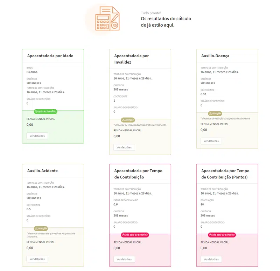
Task: Open details for Aposentadoria por Idade
Action: [37, 135]
